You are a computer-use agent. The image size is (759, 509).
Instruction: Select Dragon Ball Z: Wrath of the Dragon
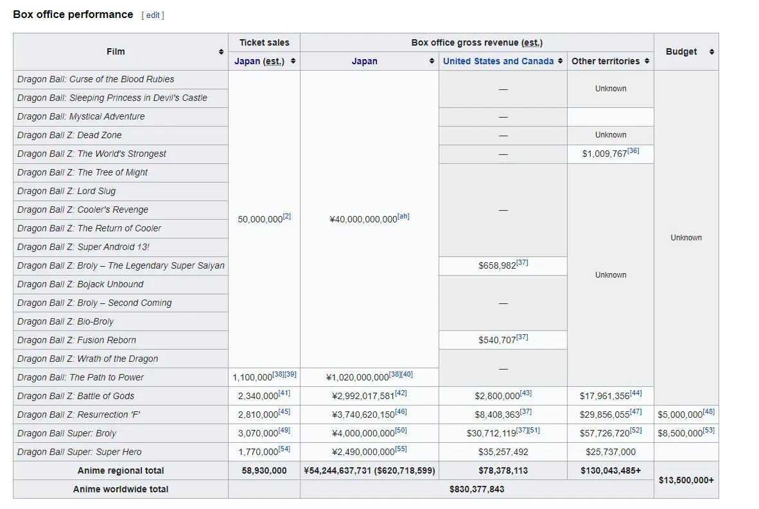(121, 359)
